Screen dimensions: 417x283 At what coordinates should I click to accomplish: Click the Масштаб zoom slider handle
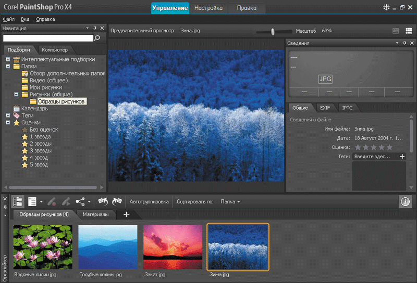point(272,32)
